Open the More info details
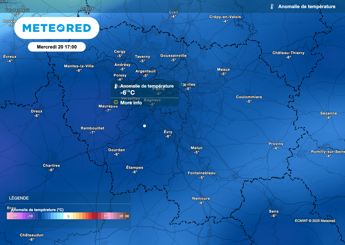The width and height of the screenshot is (345, 245). pyautogui.click(x=131, y=103)
